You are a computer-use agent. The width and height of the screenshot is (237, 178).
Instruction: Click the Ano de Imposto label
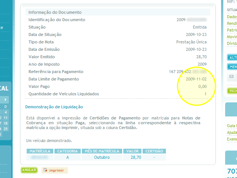click(x=44, y=64)
